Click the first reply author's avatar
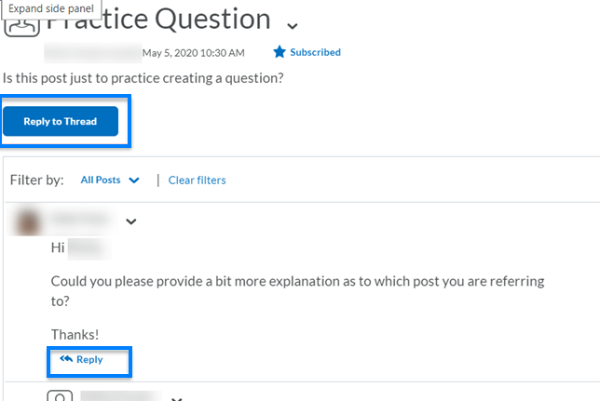The height and width of the screenshot is (401, 600). (26, 221)
